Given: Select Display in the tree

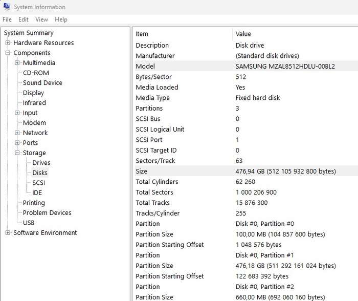Looking at the screenshot, I should click(33, 93).
